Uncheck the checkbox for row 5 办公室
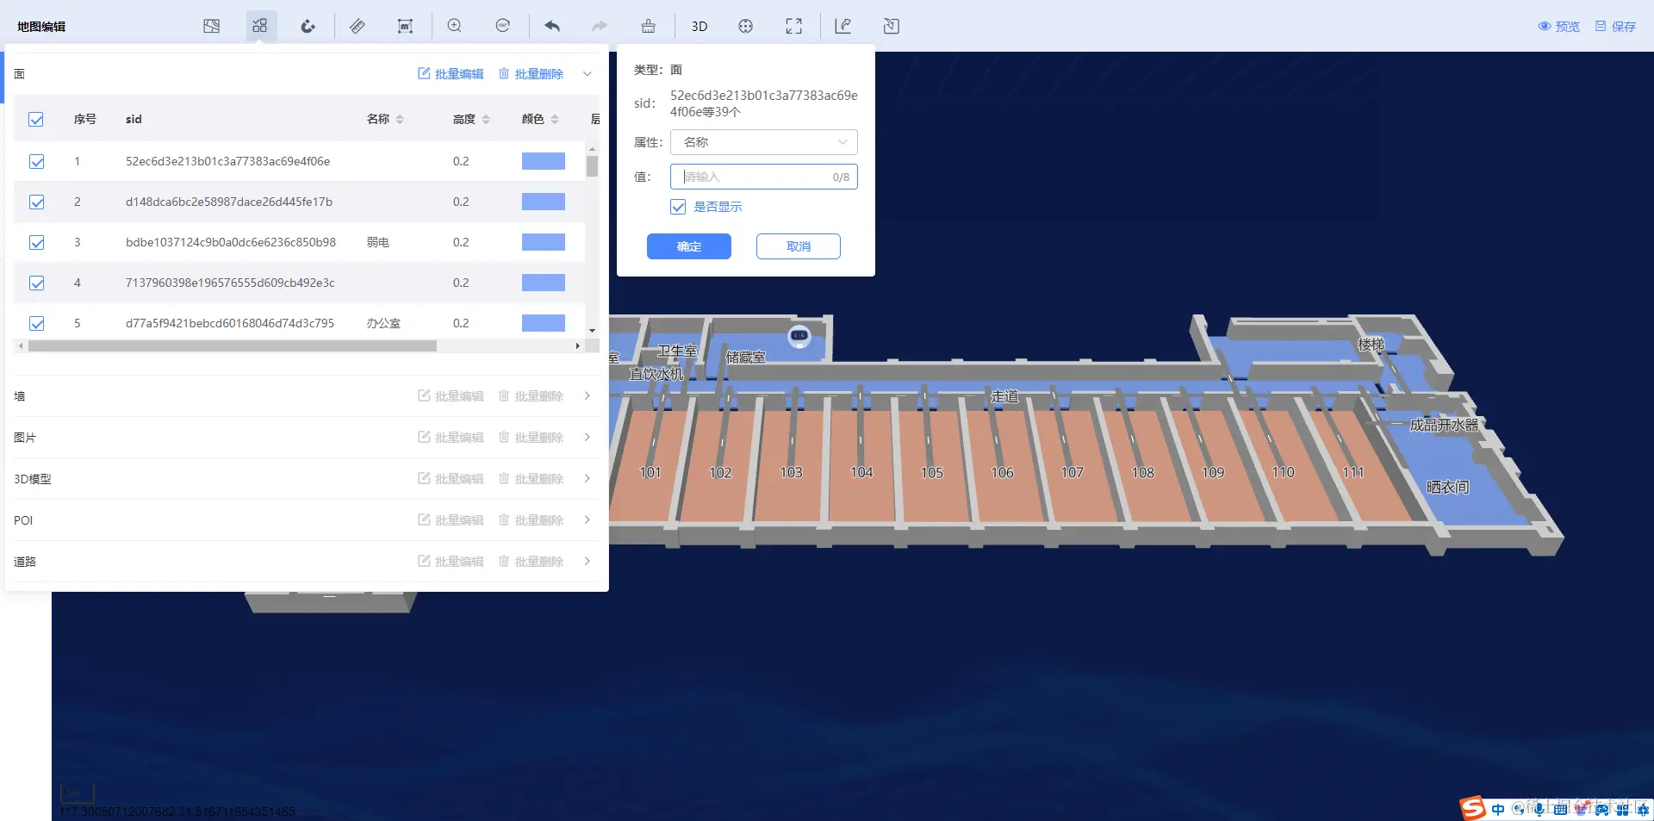 (x=37, y=324)
